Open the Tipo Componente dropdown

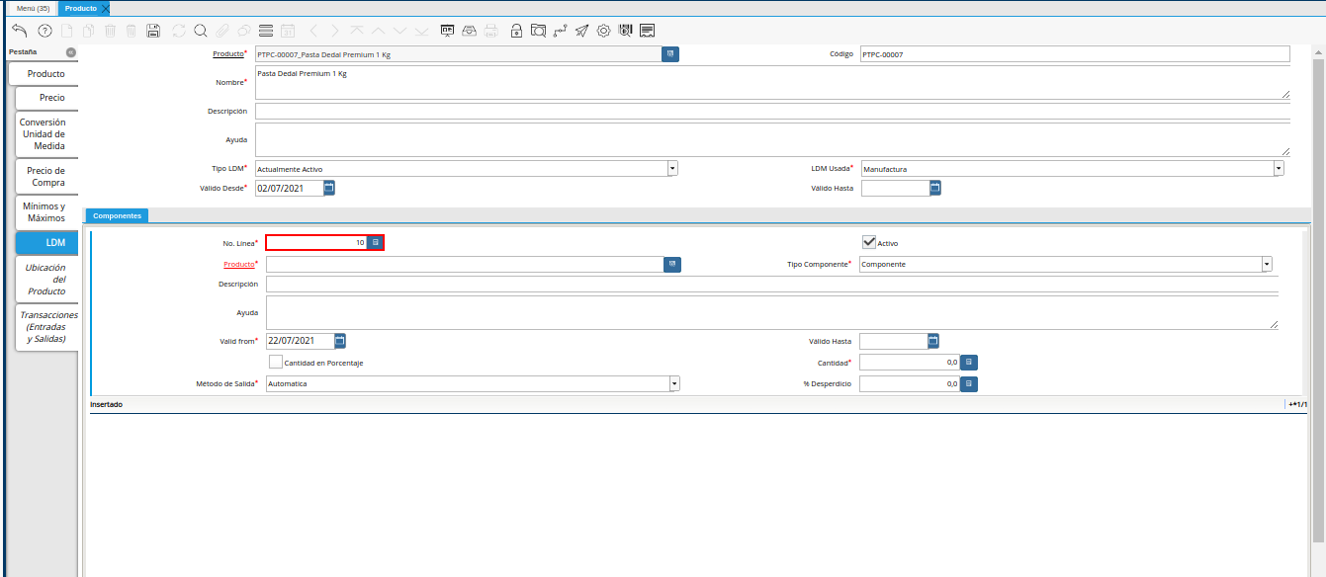[x=1267, y=264]
